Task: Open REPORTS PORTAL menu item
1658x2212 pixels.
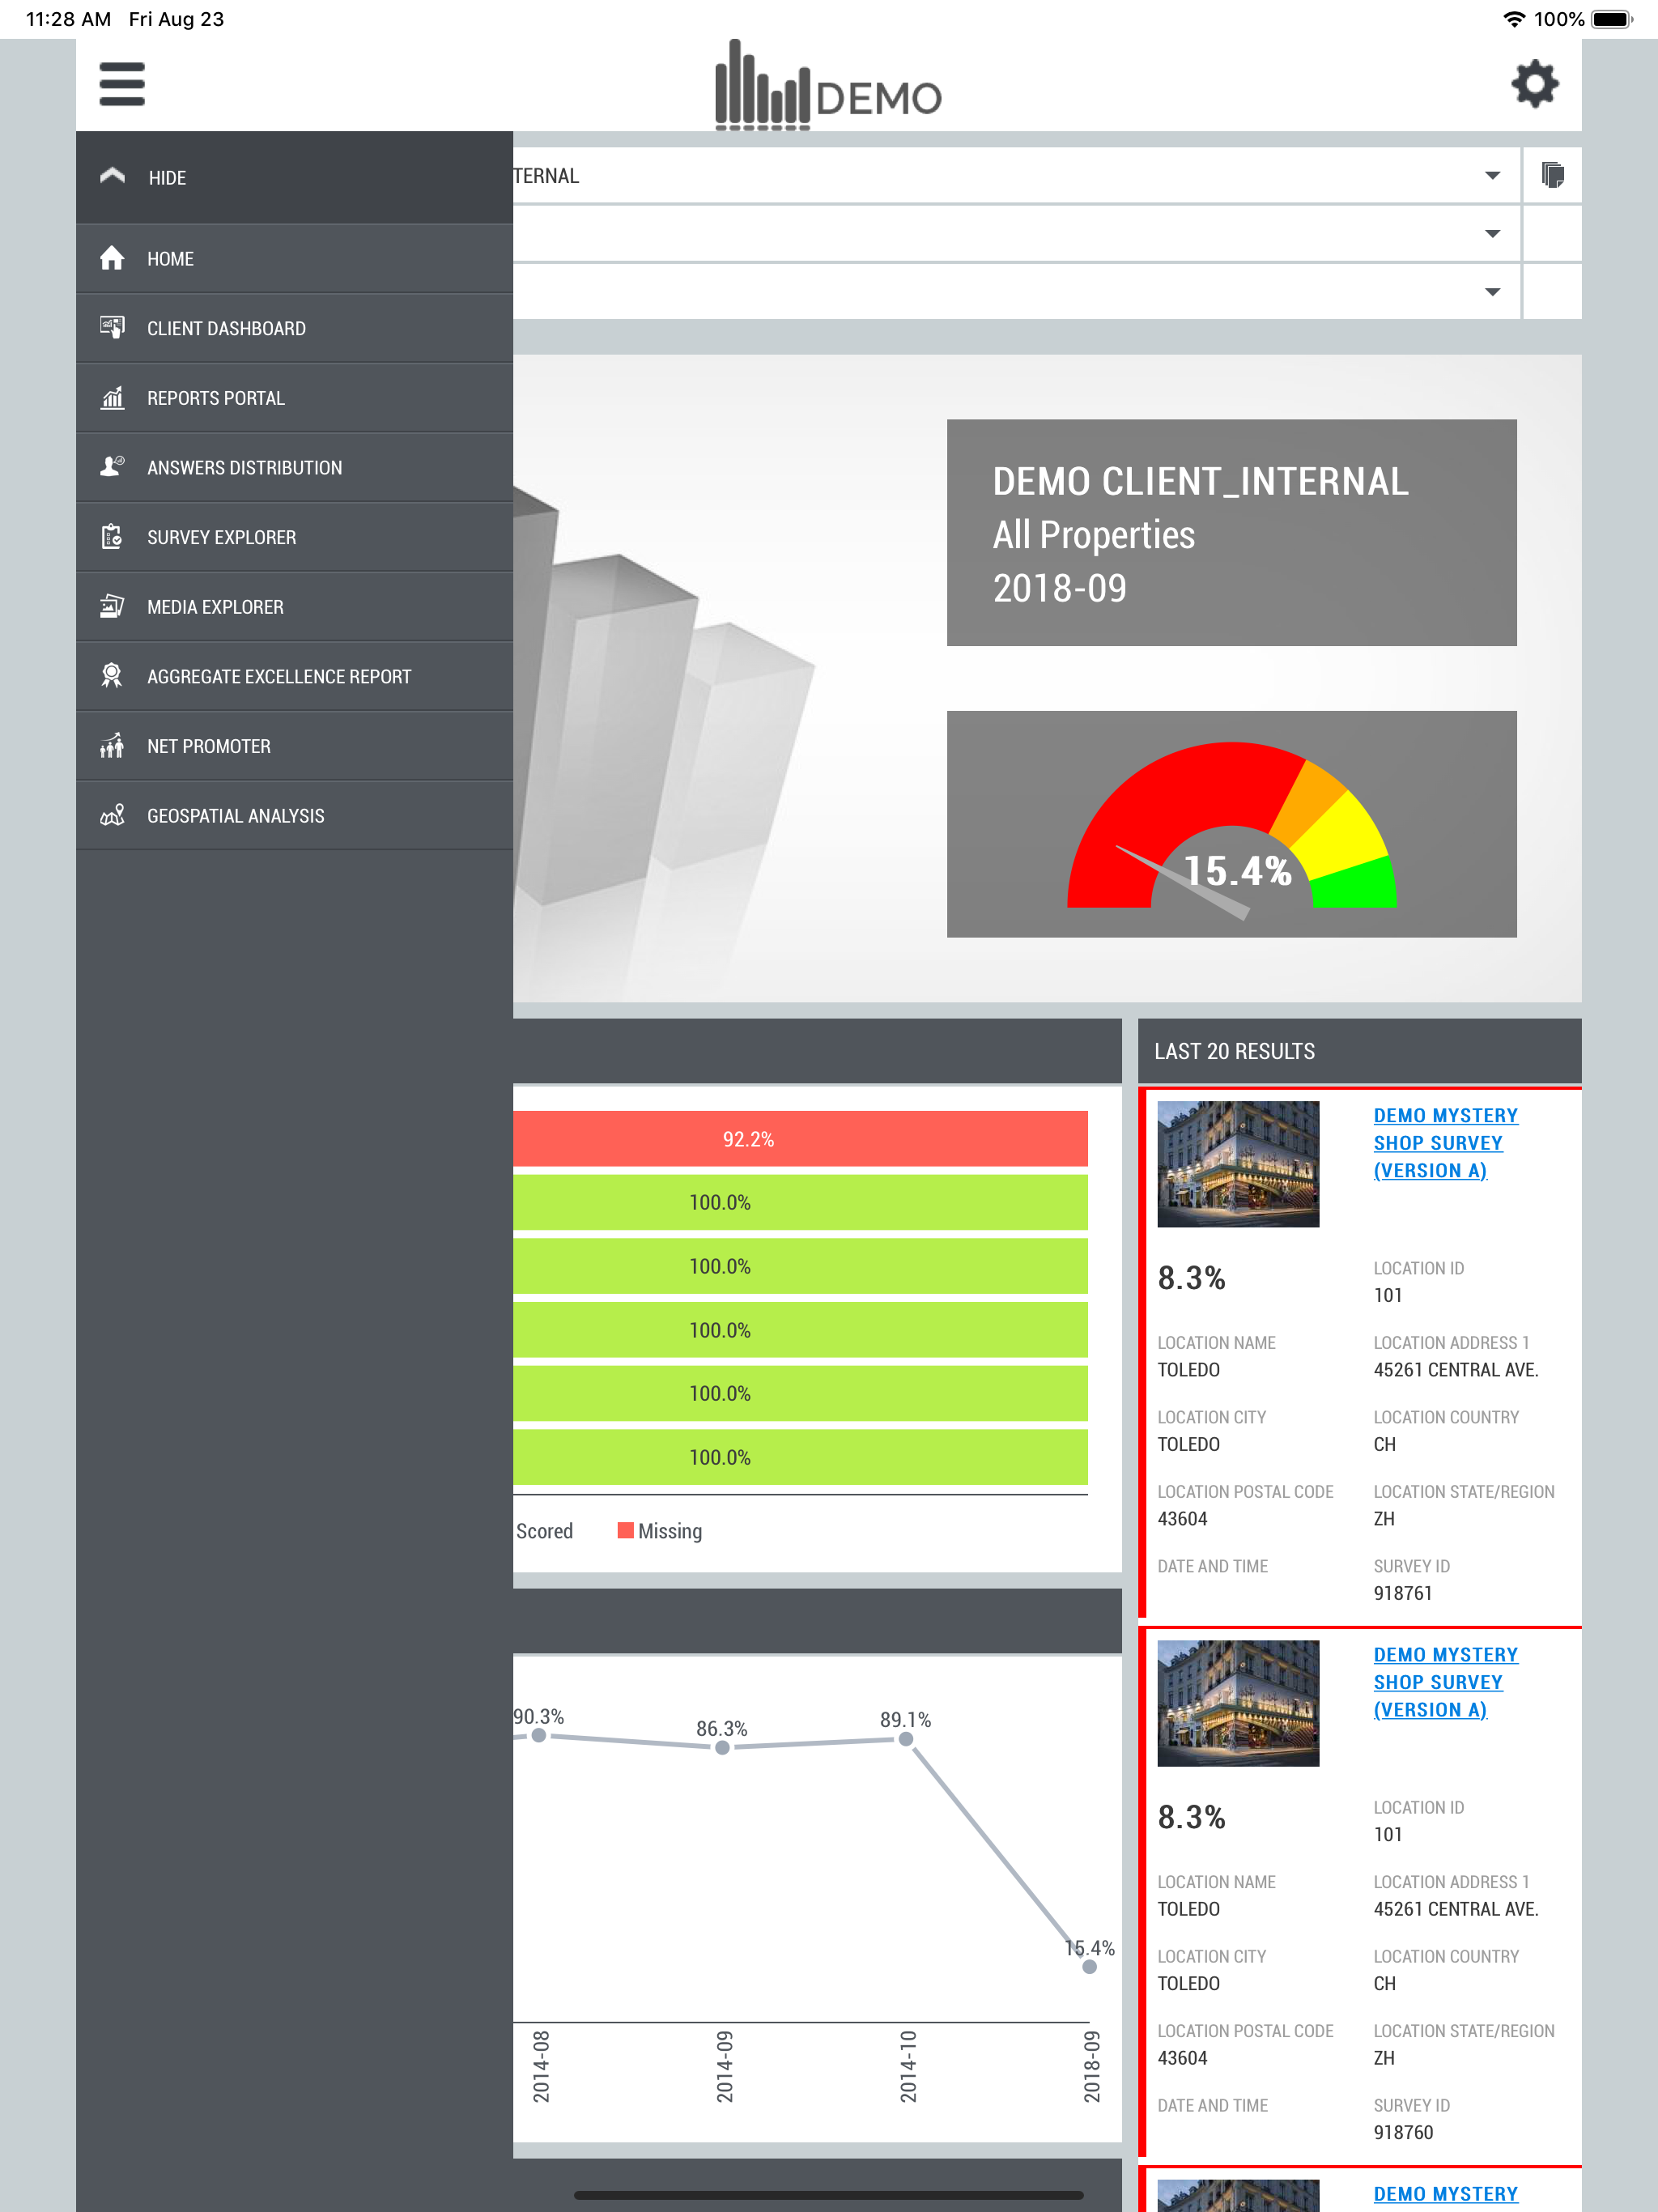Action: (295, 398)
